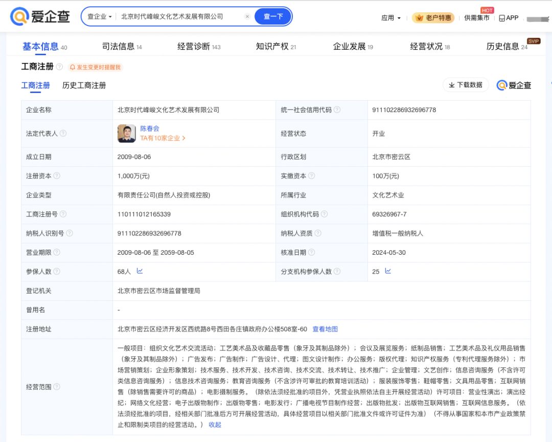Click the 爱企查 logo in the header

[40, 16]
